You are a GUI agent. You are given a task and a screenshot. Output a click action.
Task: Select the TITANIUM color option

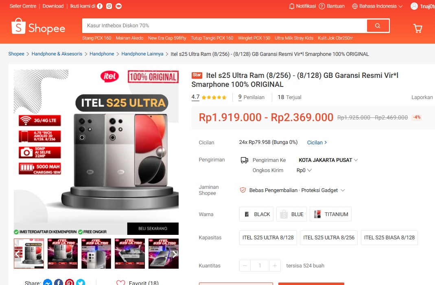[330, 214]
